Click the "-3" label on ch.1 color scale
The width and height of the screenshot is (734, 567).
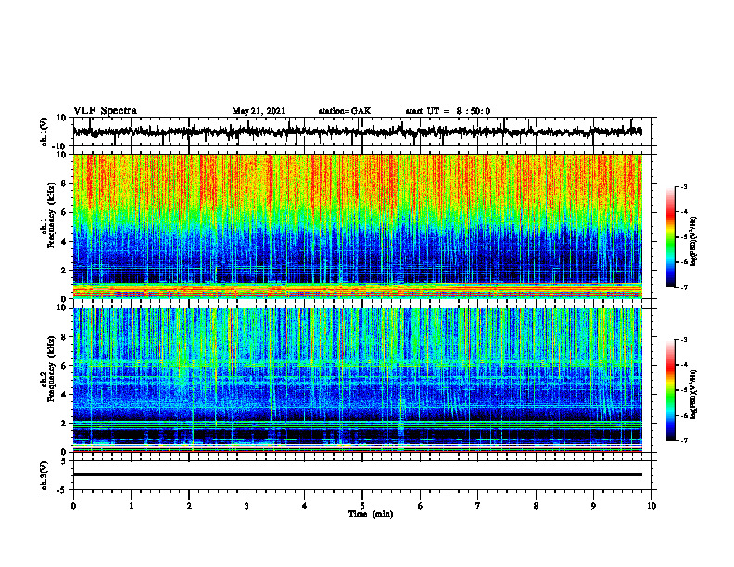coord(683,186)
